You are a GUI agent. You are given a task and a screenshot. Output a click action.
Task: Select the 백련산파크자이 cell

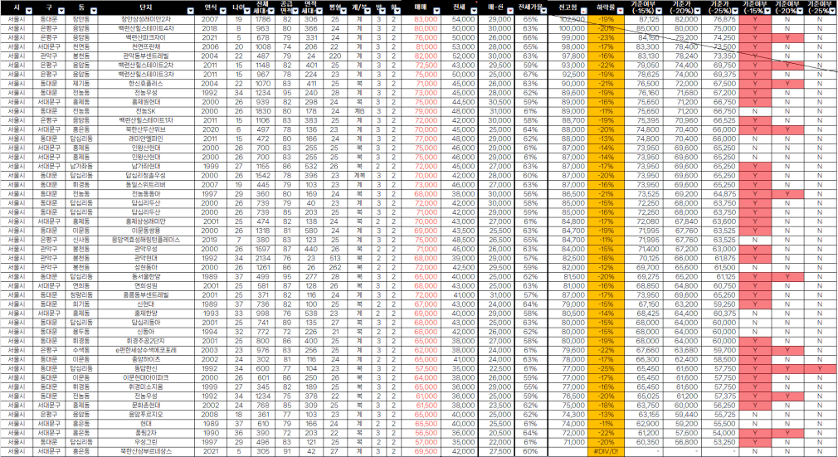pyautogui.click(x=146, y=38)
